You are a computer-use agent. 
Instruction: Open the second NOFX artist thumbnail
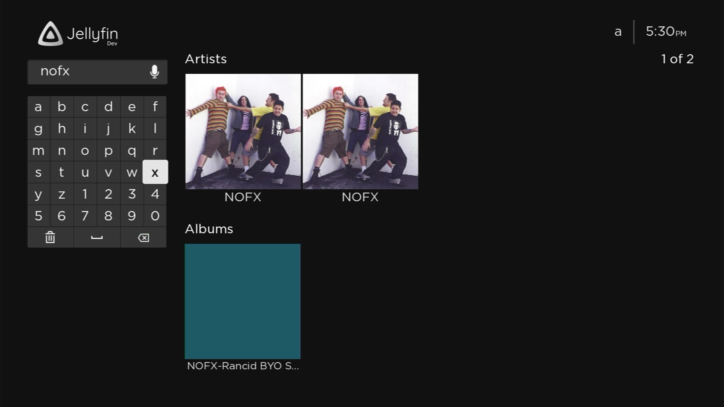pos(360,132)
